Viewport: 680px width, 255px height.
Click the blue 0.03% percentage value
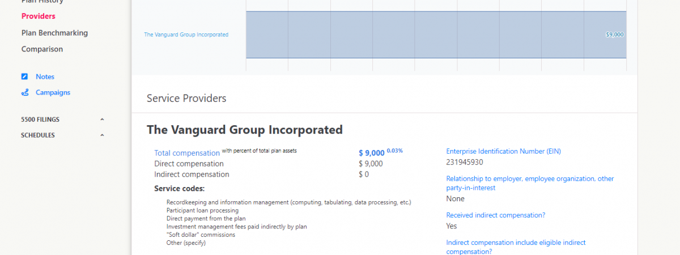395,151
